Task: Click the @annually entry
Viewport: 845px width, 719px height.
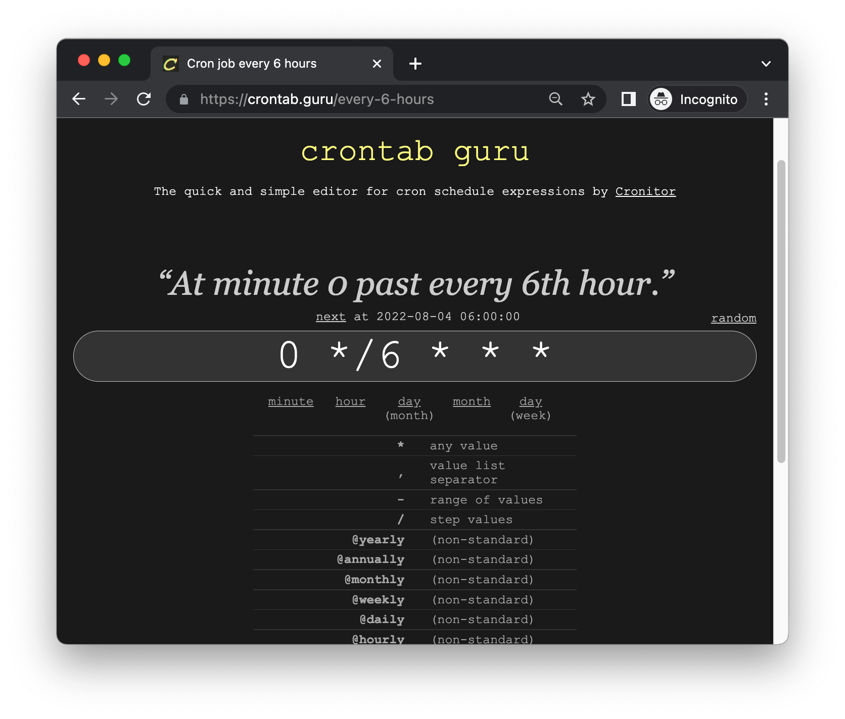Action: (x=370, y=559)
